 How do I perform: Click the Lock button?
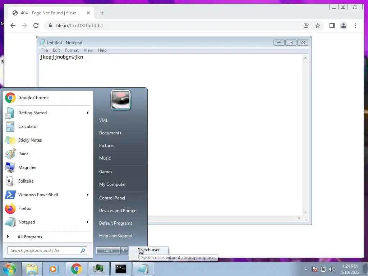coord(108,250)
